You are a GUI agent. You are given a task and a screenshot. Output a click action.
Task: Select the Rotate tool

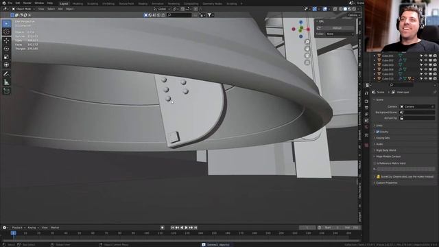tap(6, 49)
